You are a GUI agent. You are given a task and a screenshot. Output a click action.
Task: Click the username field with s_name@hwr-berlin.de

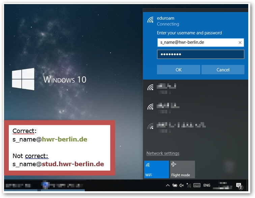(200, 42)
